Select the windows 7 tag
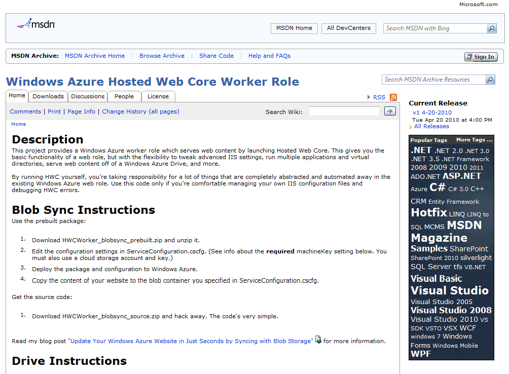The height and width of the screenshot is (374, 509). 425,336
